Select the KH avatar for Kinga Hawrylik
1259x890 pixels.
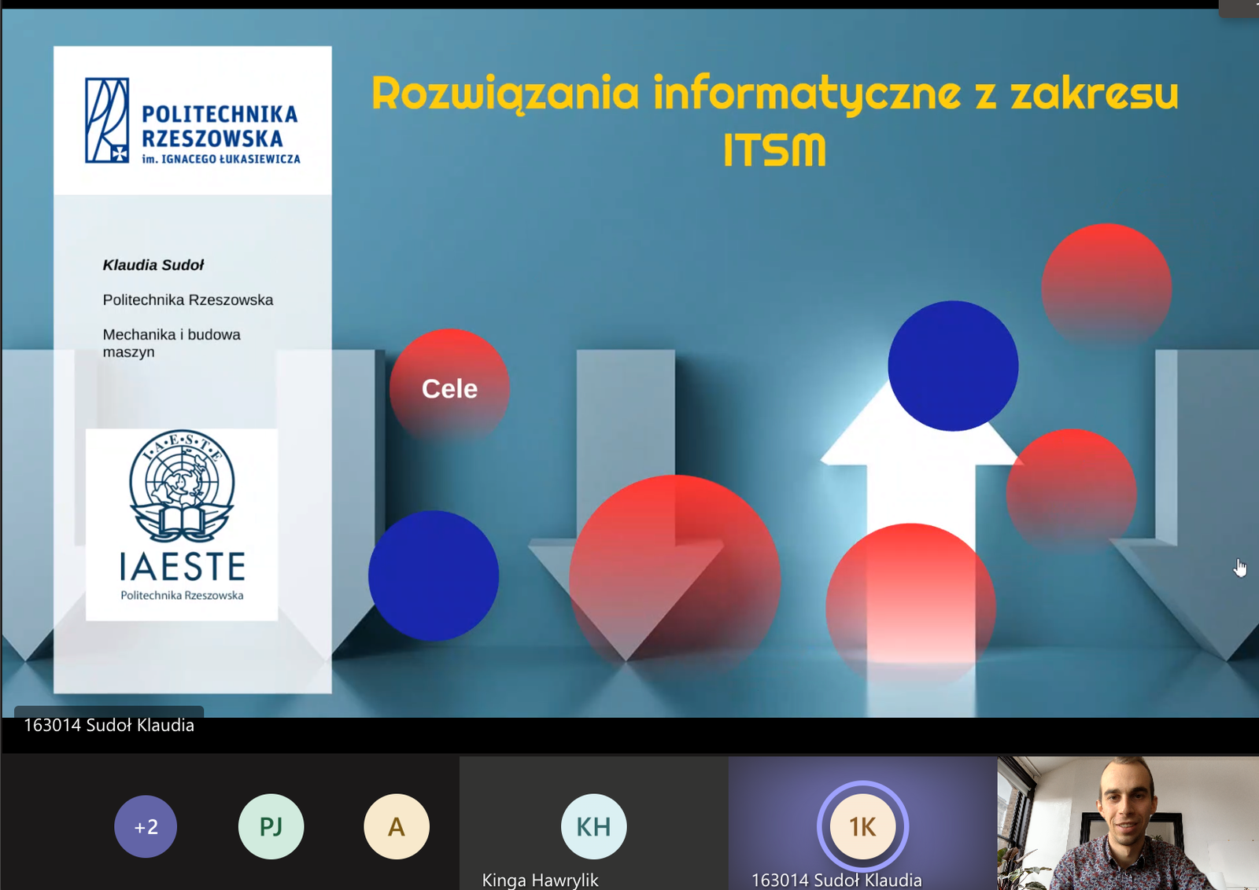593,826
